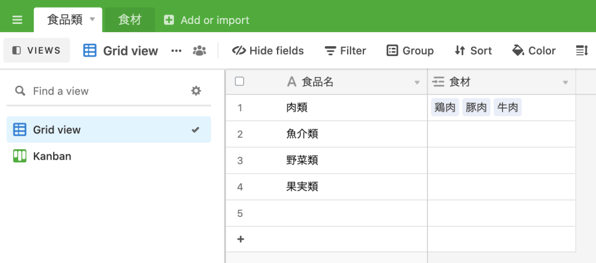Viewport: 596px width, 263px height.
Task: Open the Sort records option
Action: (473, 51)
